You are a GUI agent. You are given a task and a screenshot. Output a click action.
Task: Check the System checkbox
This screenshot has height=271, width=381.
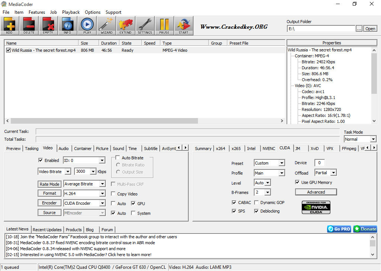[133, 213]
